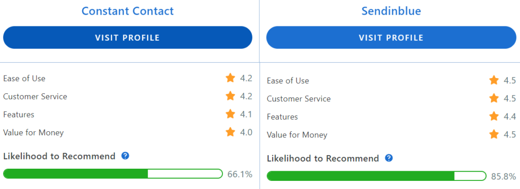Image resolution: width=520 pixels, height=189 pixels.
Task: Click Sendinblue Customer Service star icon
Action: 494,98
